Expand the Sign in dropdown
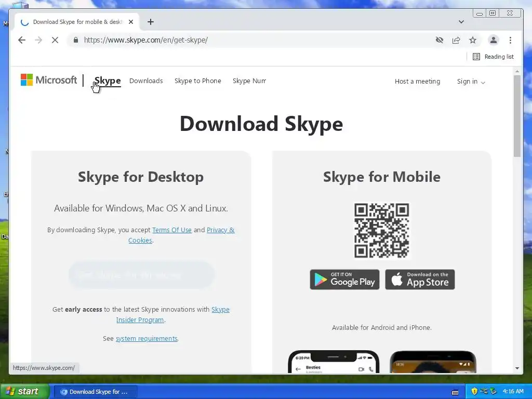 (471, 82)
